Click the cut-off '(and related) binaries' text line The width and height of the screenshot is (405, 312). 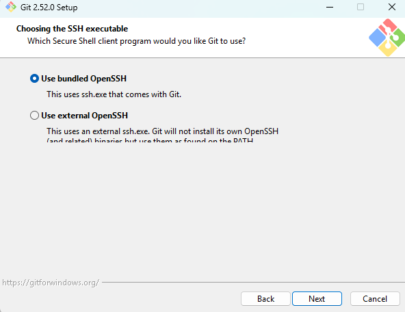(x=150, y=140)
